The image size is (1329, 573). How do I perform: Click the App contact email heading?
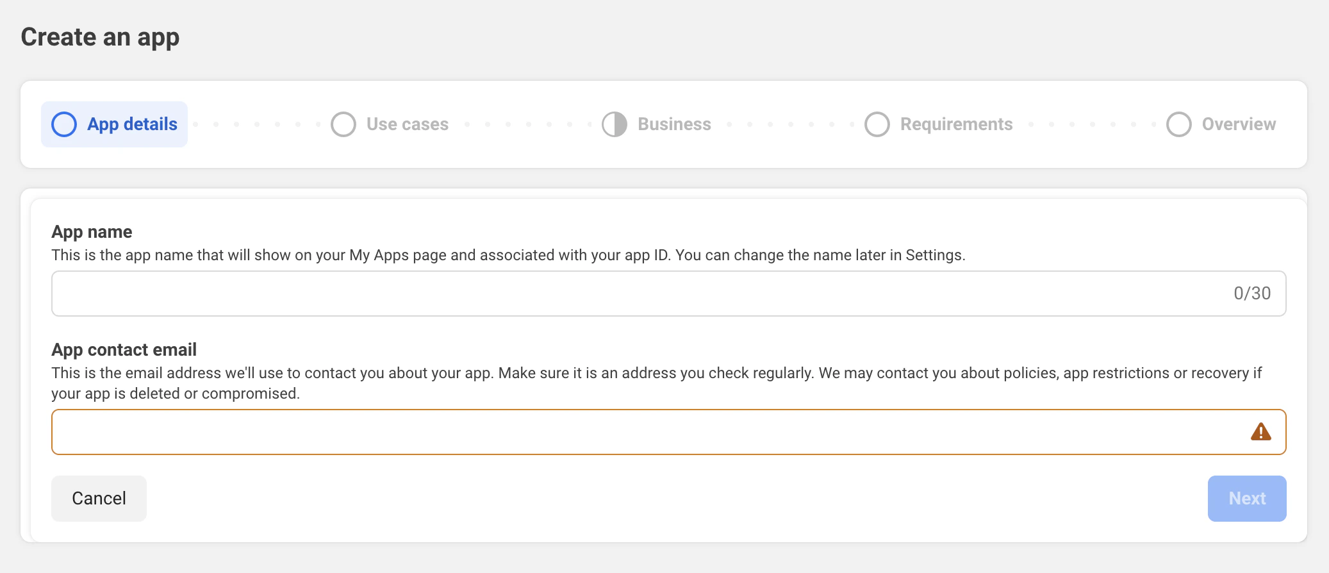pyautogui.click(x=124, y=350)
